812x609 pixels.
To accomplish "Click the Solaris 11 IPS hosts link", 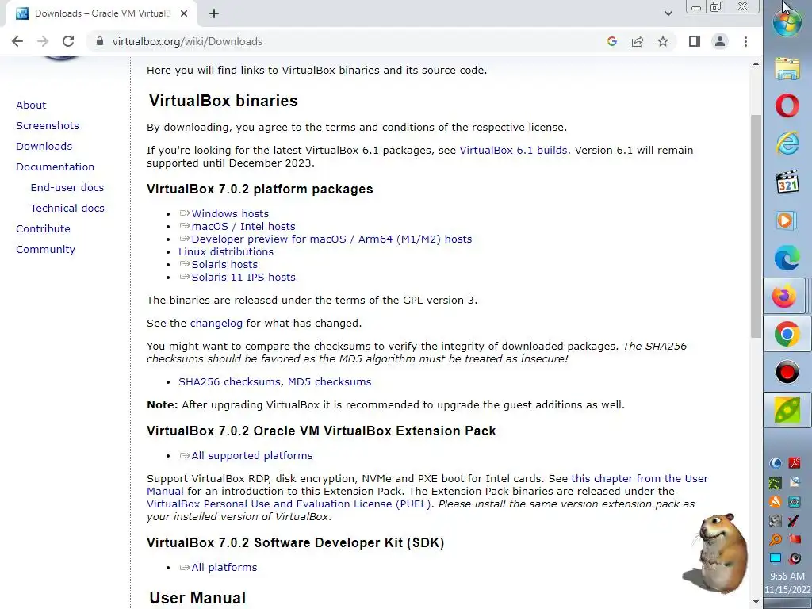I will [x=243, y=277].
